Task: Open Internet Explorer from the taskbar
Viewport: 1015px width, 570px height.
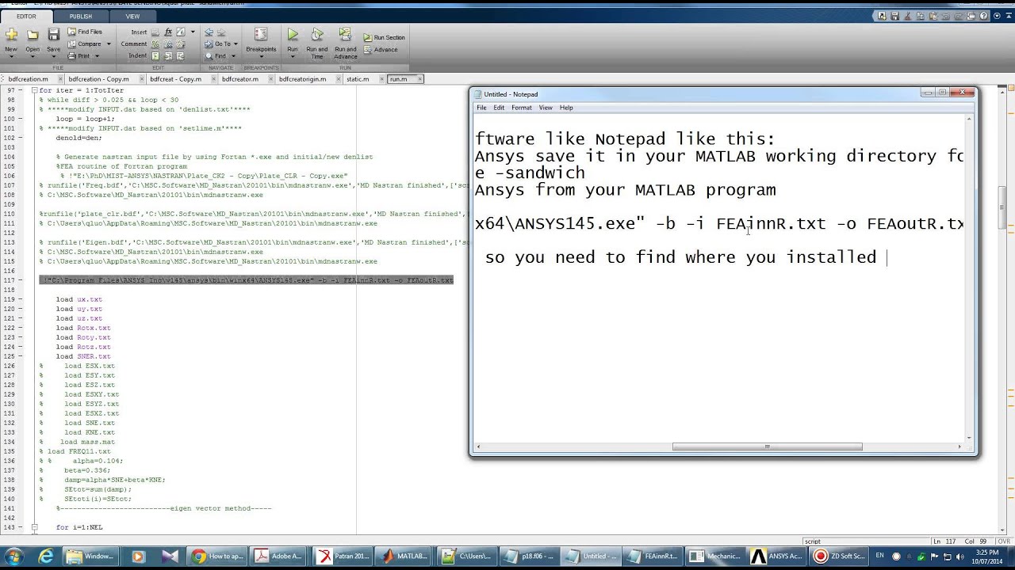Action: (x=46, y=556)
